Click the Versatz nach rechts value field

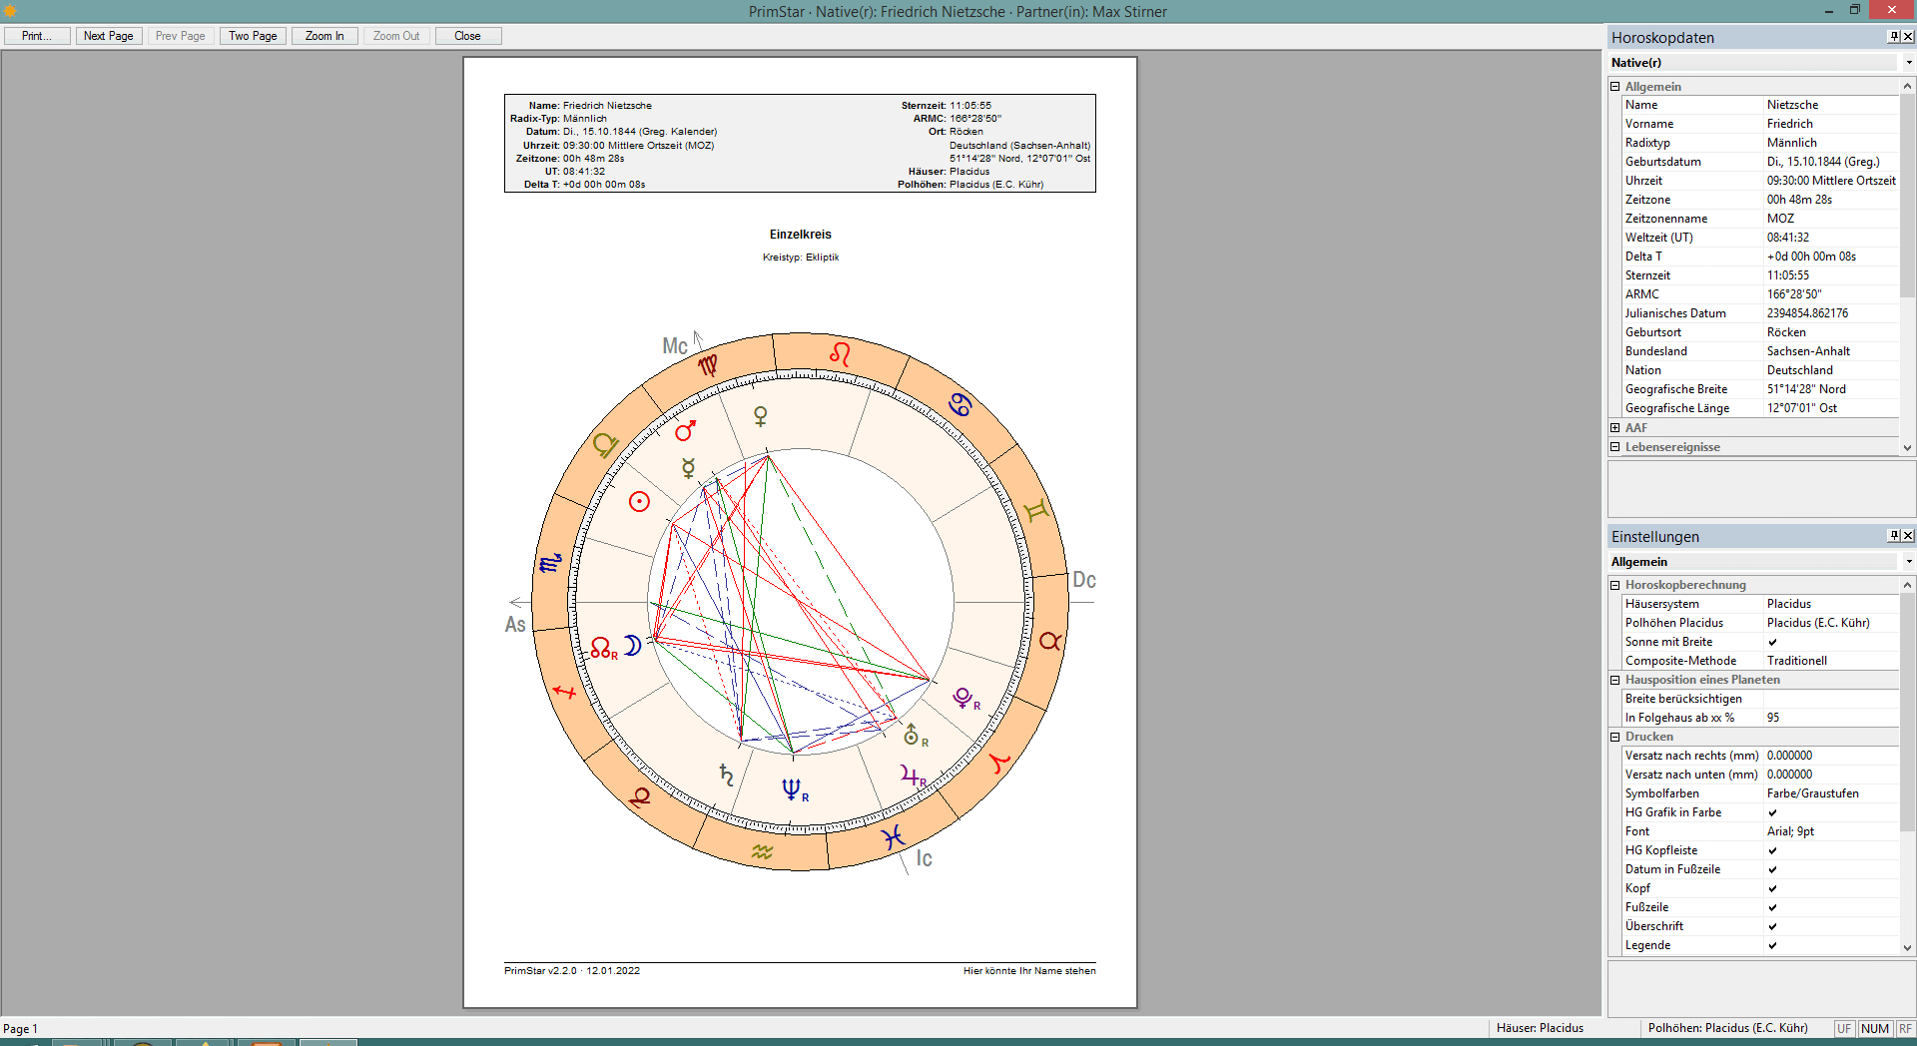[x=1831, y=756]
